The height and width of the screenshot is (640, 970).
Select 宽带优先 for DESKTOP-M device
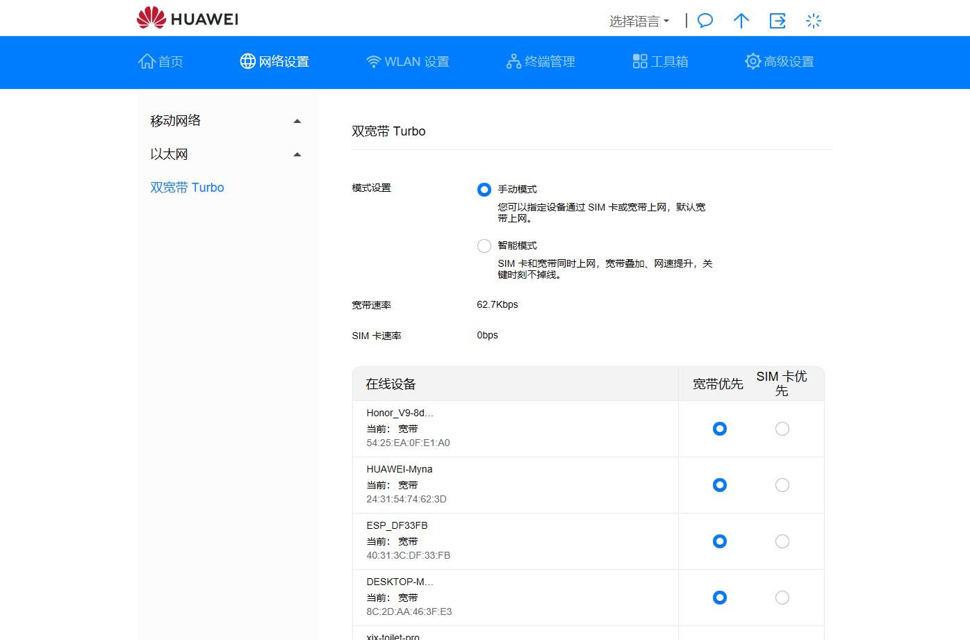pyautogui.click(x=719, y=598)
